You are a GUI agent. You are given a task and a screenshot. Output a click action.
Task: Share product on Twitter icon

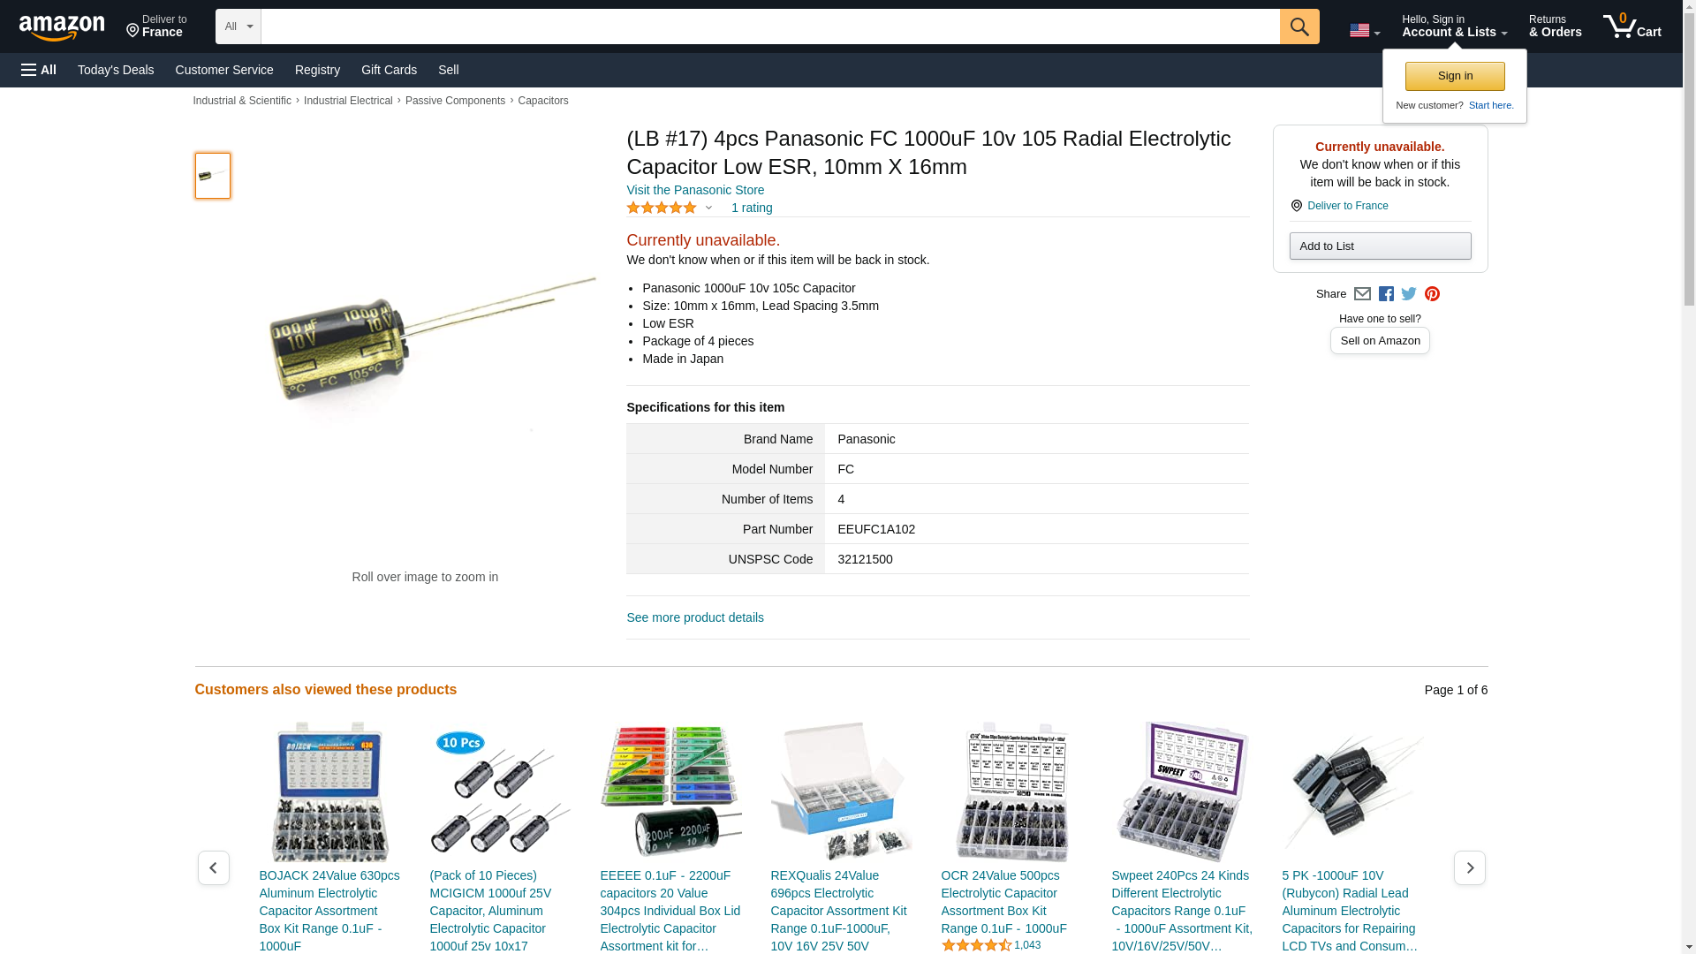tap(1409, 294)
